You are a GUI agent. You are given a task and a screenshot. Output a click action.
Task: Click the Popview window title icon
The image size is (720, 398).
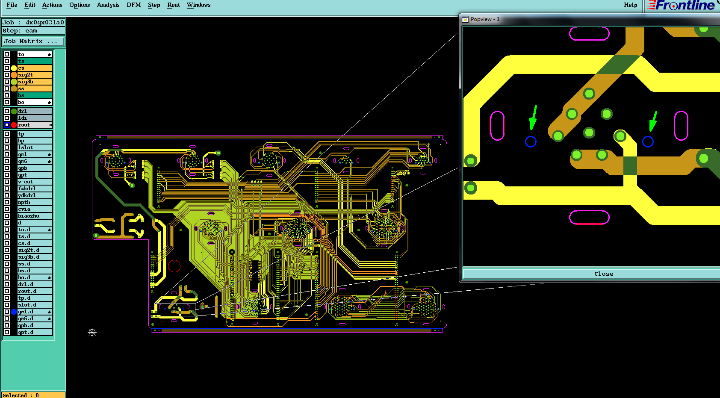click(465, 19)
